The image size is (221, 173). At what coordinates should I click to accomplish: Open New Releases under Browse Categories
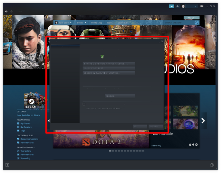click(x=27, y=155)
